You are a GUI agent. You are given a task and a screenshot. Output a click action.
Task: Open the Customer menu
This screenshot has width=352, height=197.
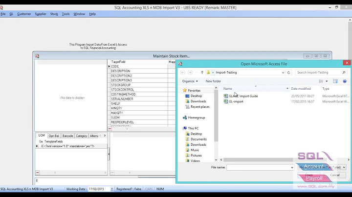pyautogui.click(x=24, y=14)
